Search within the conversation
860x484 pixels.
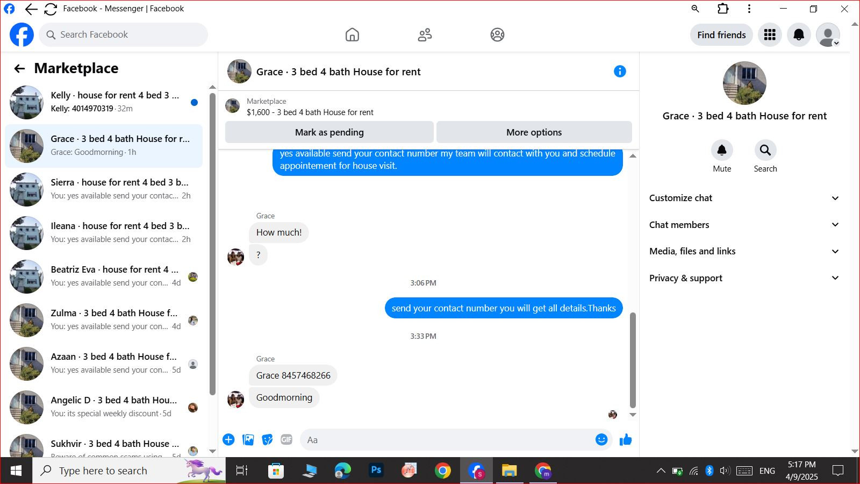coord(765,150)
